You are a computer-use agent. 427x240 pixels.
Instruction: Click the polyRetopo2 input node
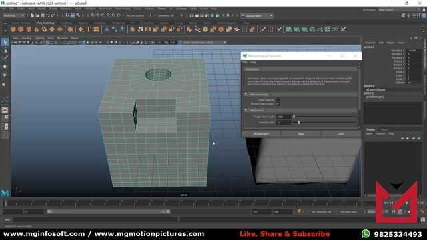tap(375, 97)
